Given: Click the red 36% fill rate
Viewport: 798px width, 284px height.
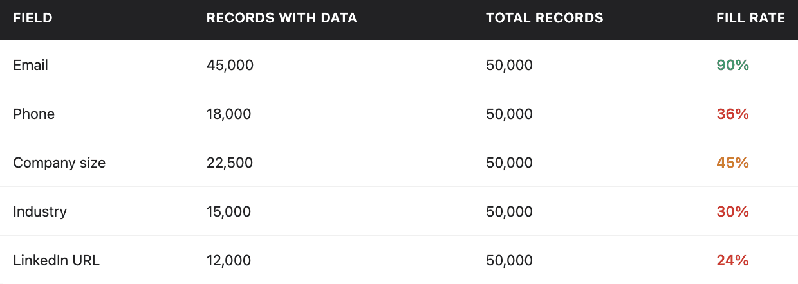Looking at the screenshot, I should tap(733, 114).
